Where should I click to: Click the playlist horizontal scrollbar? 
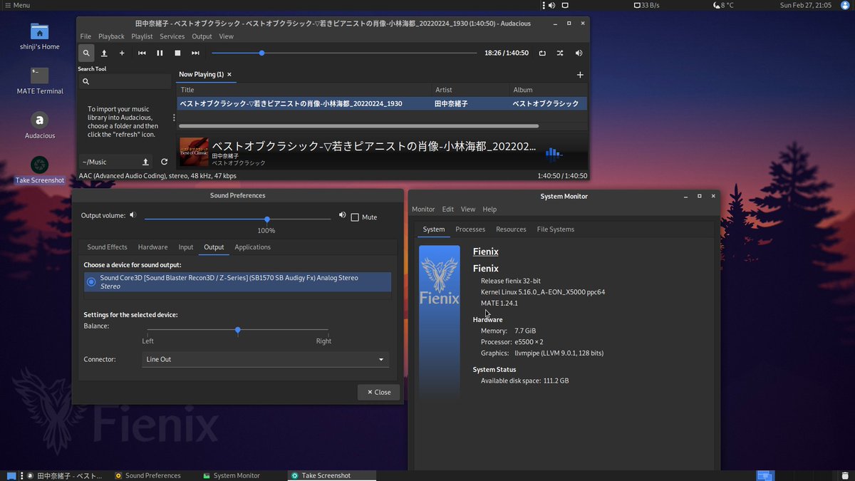358,126
